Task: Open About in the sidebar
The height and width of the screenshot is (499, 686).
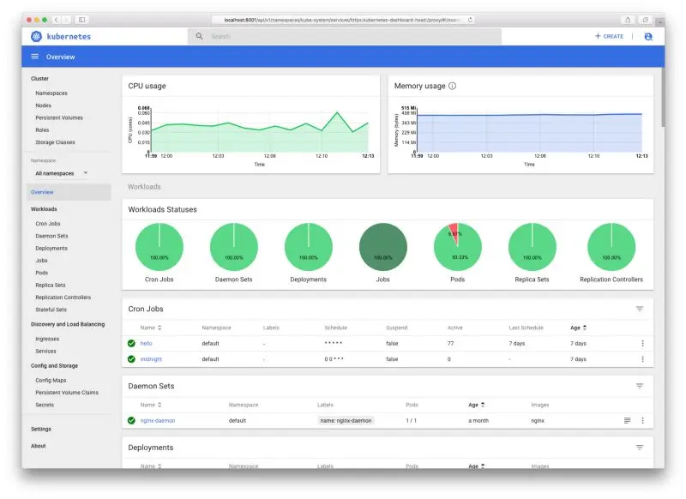Action: pyautogui.click(x=38, y=446)
